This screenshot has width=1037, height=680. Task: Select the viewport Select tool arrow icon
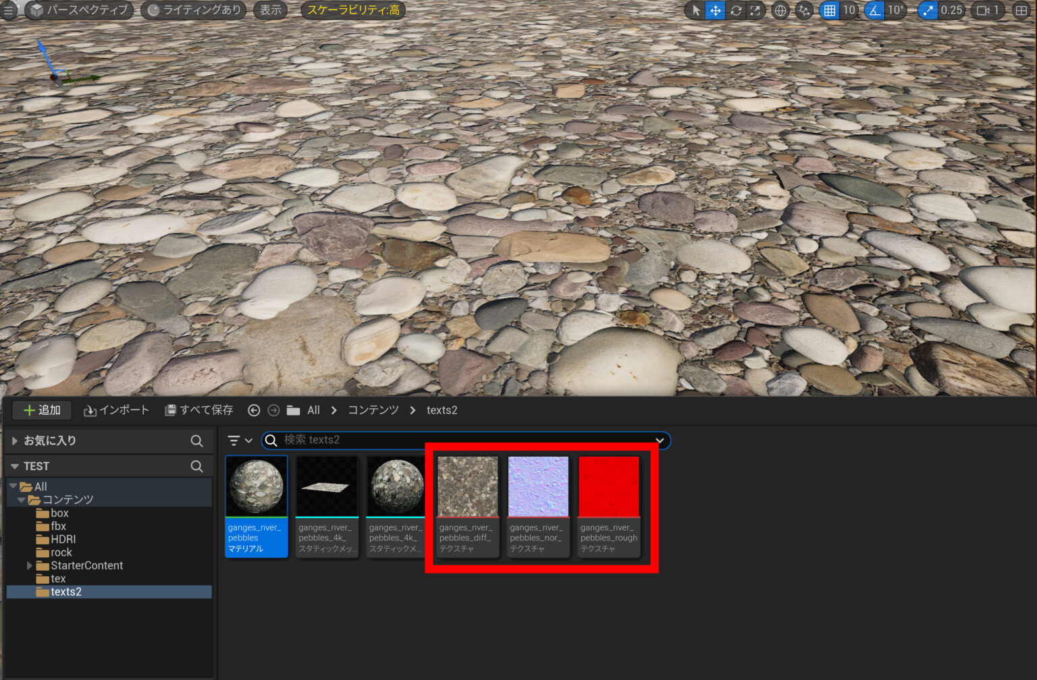pos(696,10)
